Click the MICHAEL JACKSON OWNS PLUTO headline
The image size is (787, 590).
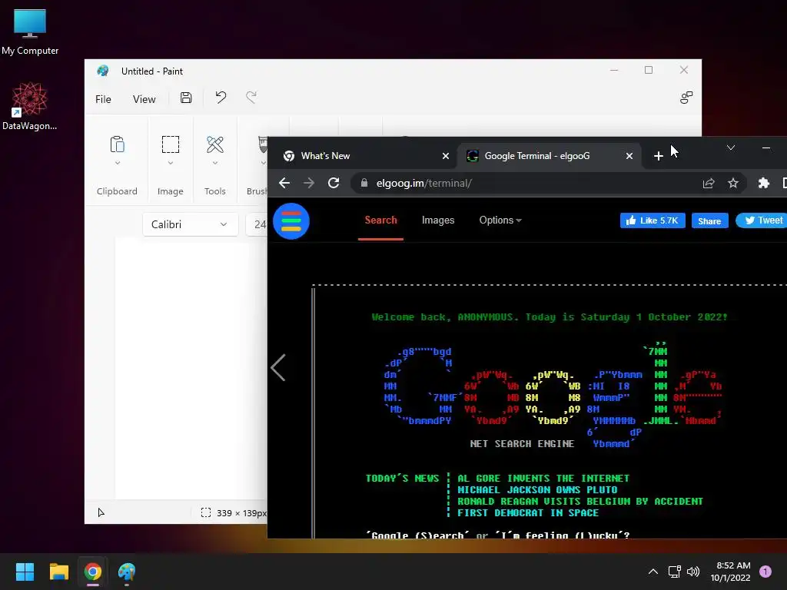[x=537, y=489]
